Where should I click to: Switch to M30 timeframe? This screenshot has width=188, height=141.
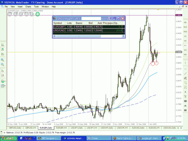[x=185, y=32]
